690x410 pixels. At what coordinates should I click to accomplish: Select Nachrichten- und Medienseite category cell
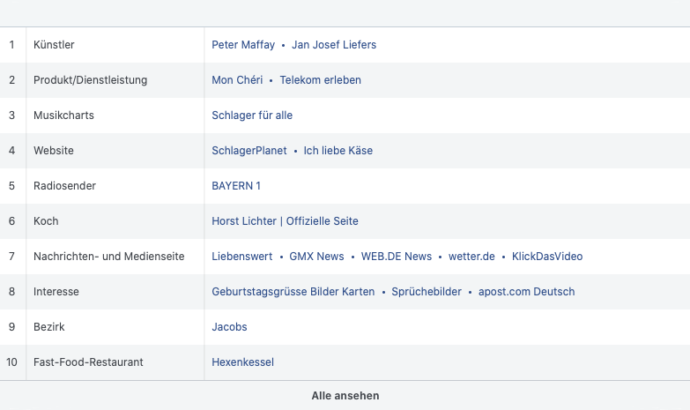[115, 257]
